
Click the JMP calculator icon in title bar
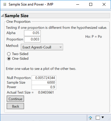tap(5, 4)
